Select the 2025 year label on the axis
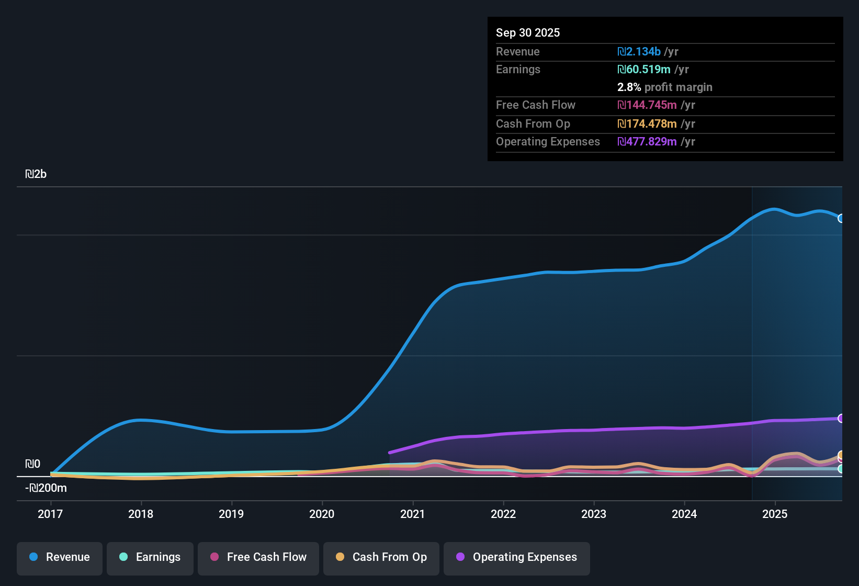 (x=775, y=514)
